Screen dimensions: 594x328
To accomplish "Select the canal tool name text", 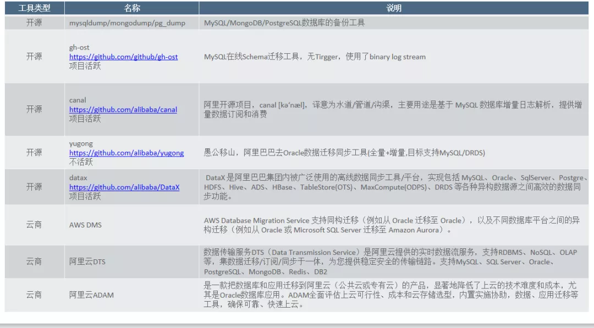I will click(x=78, y=100).
